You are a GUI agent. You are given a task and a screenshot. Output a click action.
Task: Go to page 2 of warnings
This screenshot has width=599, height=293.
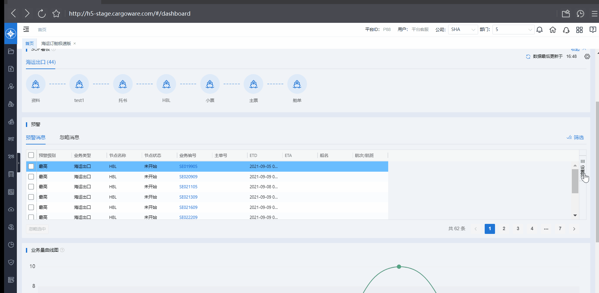[504, 229]
